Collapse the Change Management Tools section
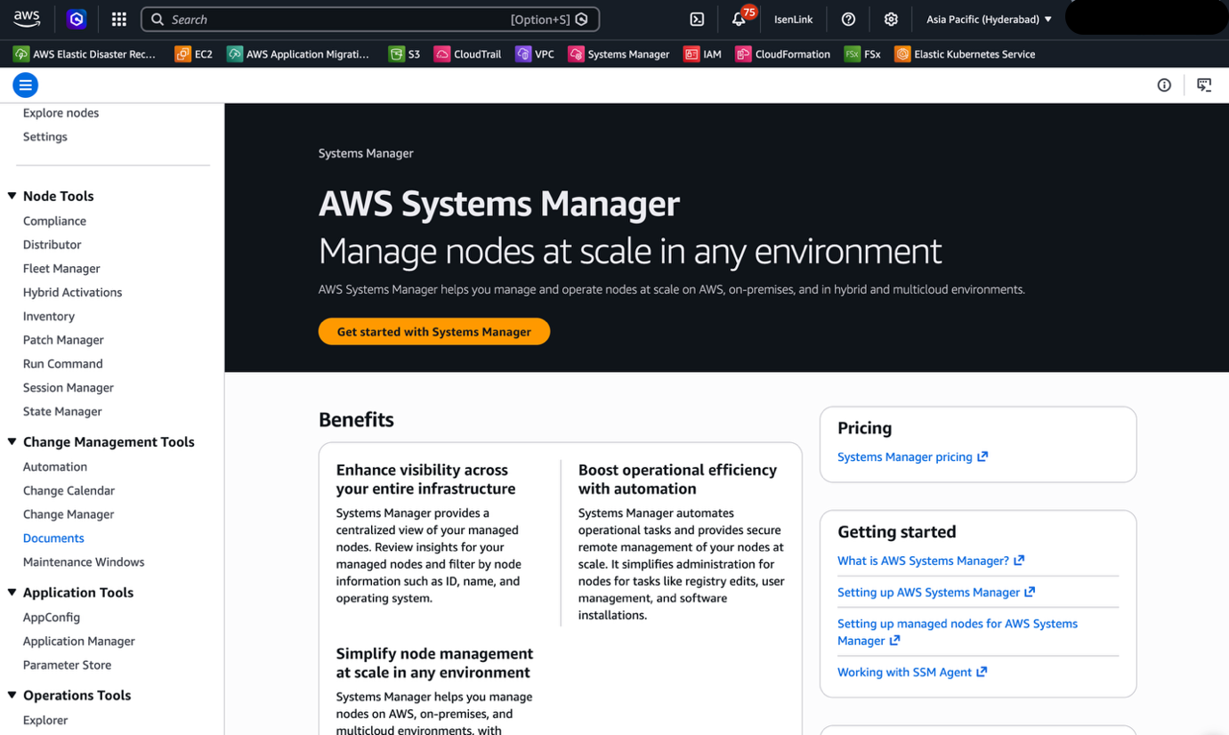The height and width of the screenshot is (735, 1229). coord(12,441)
